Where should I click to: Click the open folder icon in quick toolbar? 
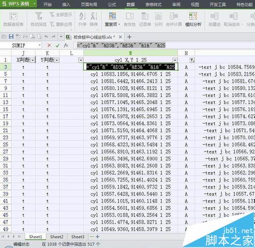[4, 37]
